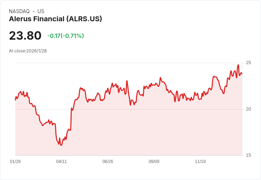
Task: Click the Alerus Financial (ALRS.US) title
Action: point(55,19)
